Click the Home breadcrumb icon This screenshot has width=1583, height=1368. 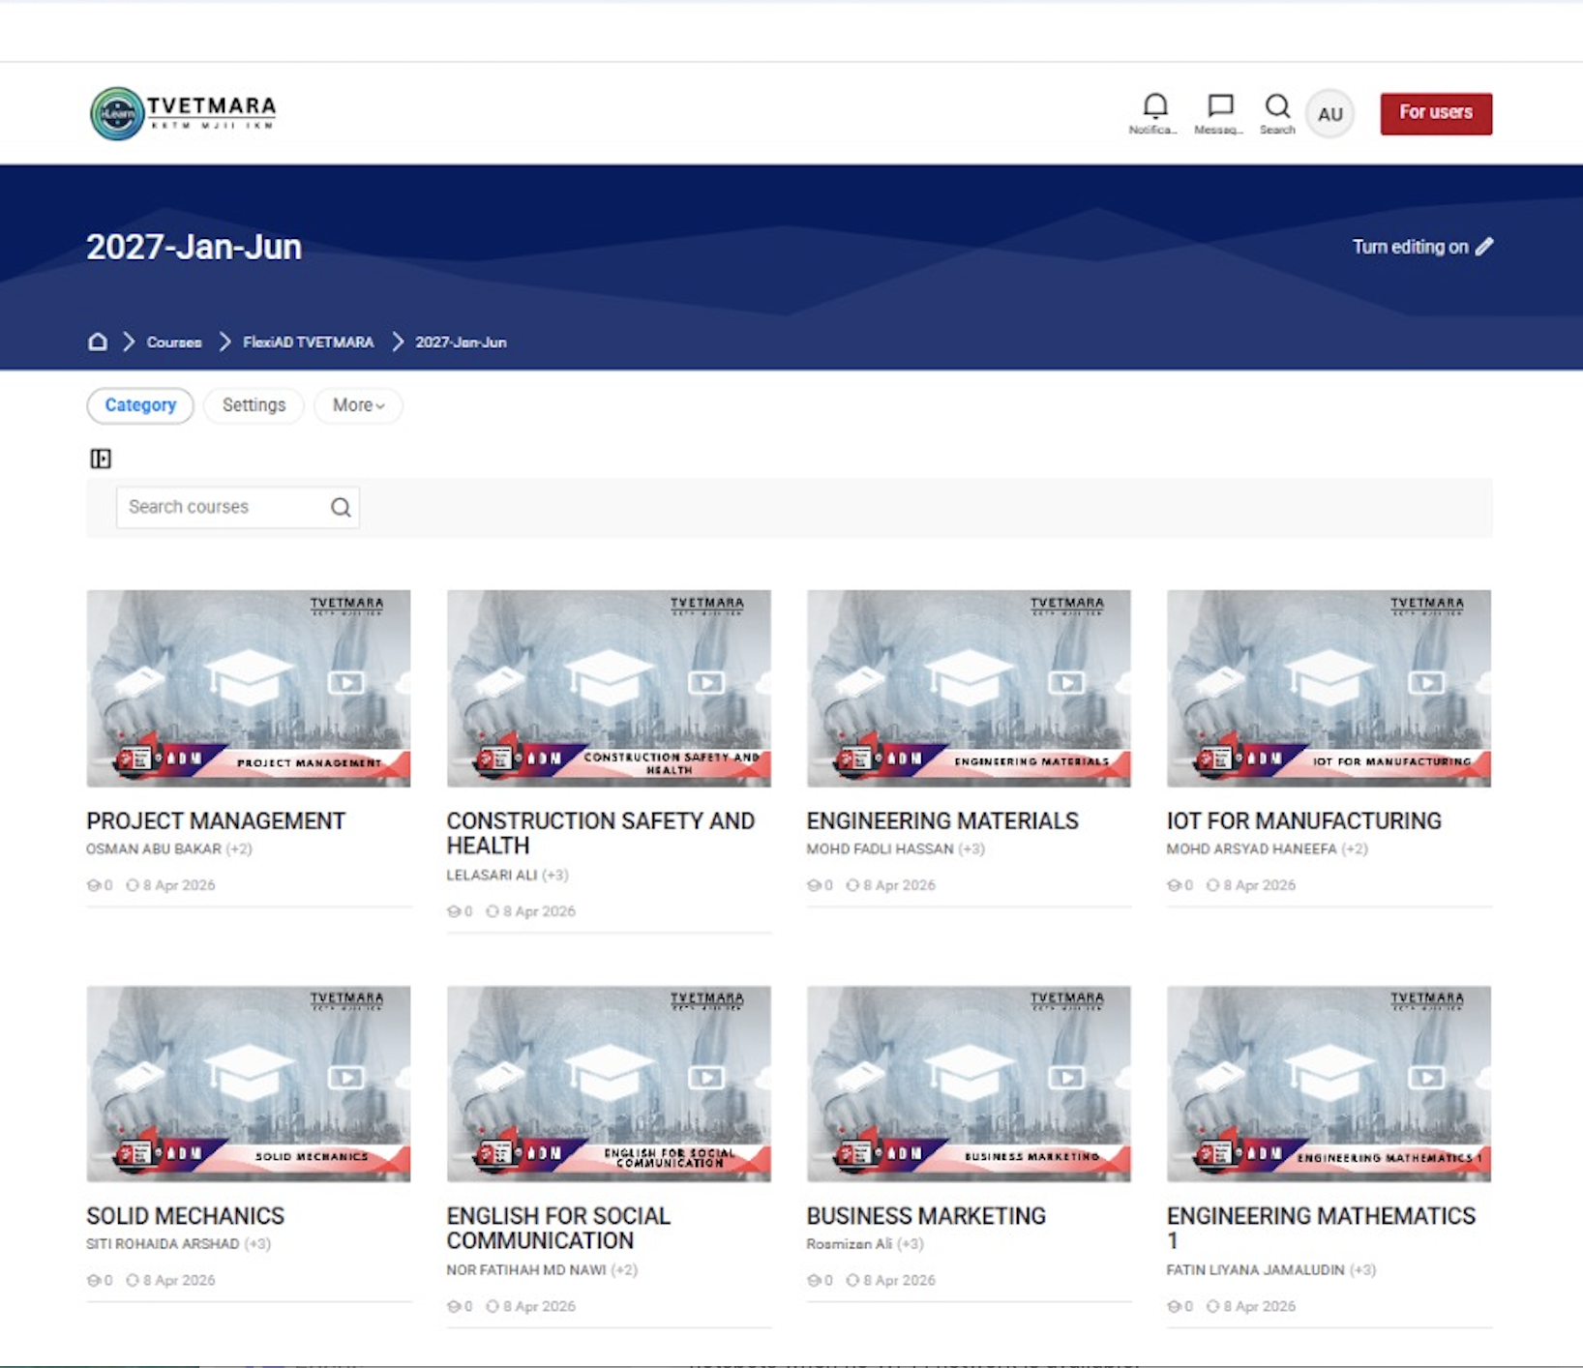pos(98,342)
